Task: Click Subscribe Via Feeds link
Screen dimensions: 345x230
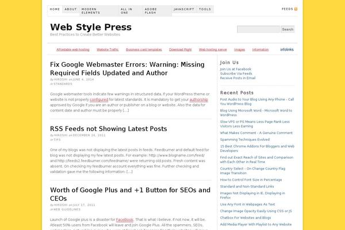Action: pyautogui.click(x=236, y=74)
